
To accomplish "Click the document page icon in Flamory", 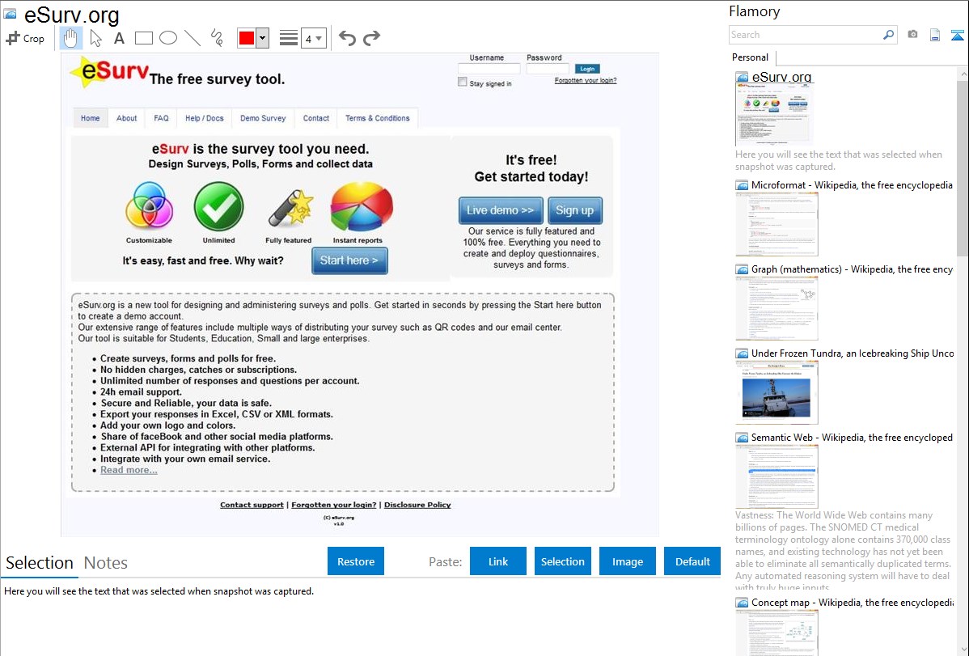I will click(935, 35).
